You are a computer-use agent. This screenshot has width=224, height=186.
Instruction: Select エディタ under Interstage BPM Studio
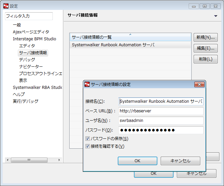pos(27,46)
